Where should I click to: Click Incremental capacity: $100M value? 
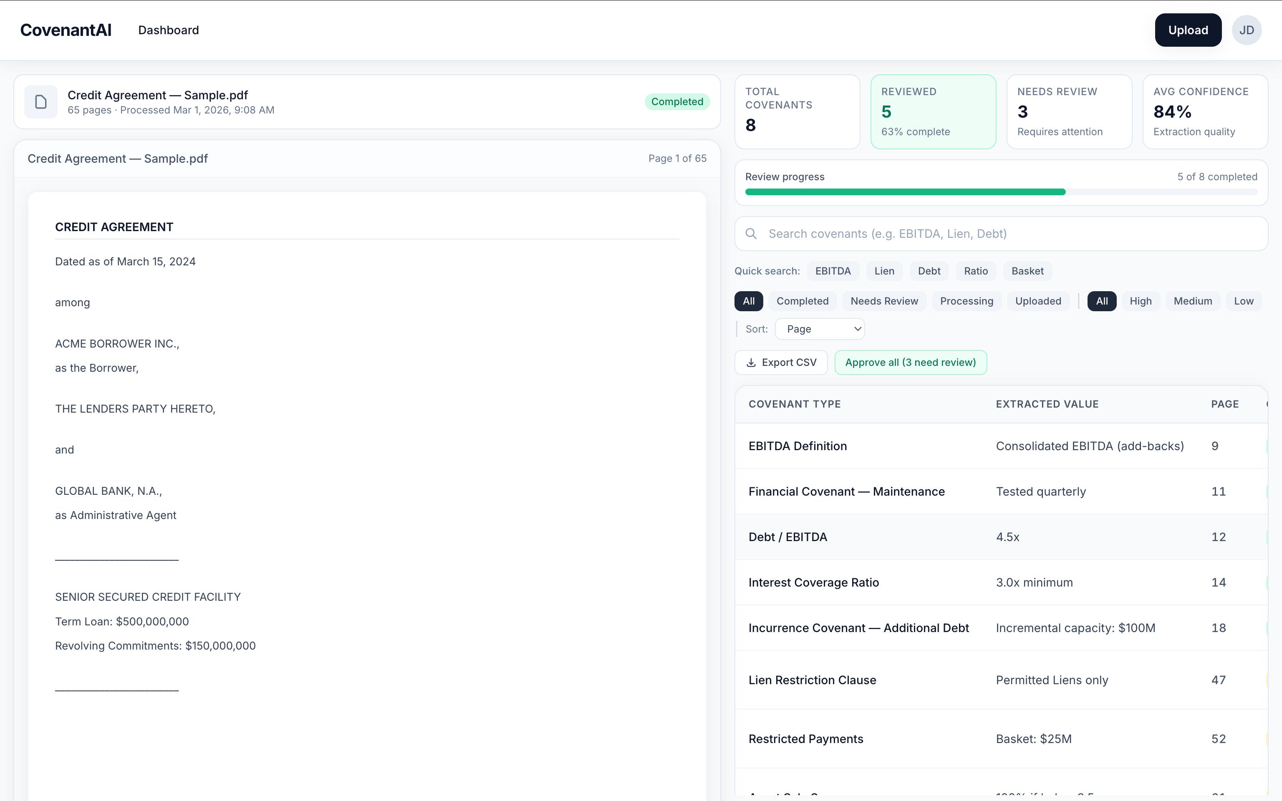pyautogui.click(x=1075, y=628)
